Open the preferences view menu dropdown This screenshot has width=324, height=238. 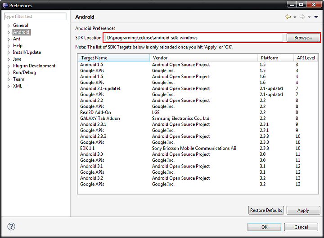click(316, 17)
